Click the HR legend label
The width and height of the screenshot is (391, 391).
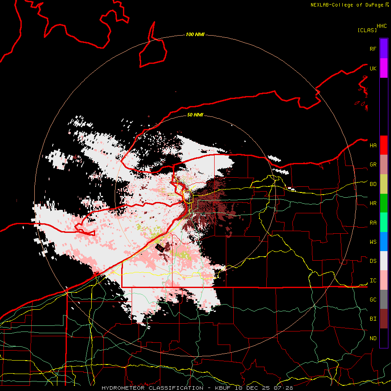(x=373, y=203)
